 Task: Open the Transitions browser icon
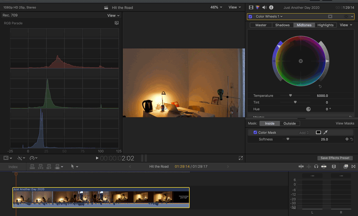[353, 166]
